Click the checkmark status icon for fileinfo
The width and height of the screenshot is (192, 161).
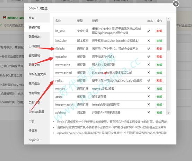(x=149, y=48)
